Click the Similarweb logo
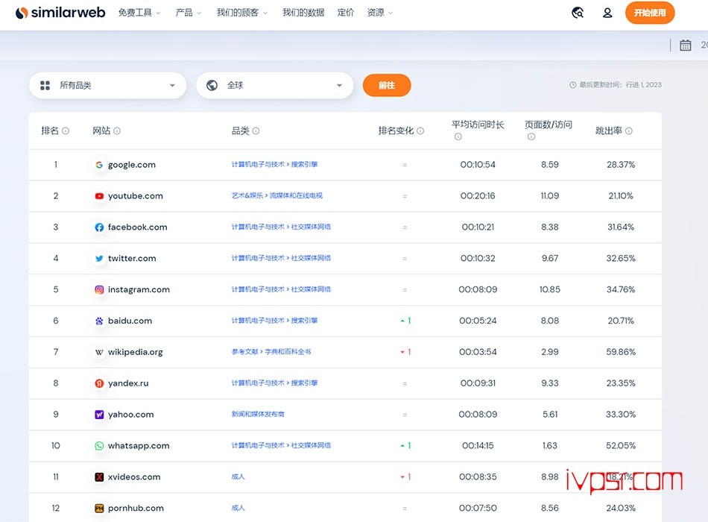Image resolution: width=708 pixels, height=522 pixels. [x=60, y=13]
